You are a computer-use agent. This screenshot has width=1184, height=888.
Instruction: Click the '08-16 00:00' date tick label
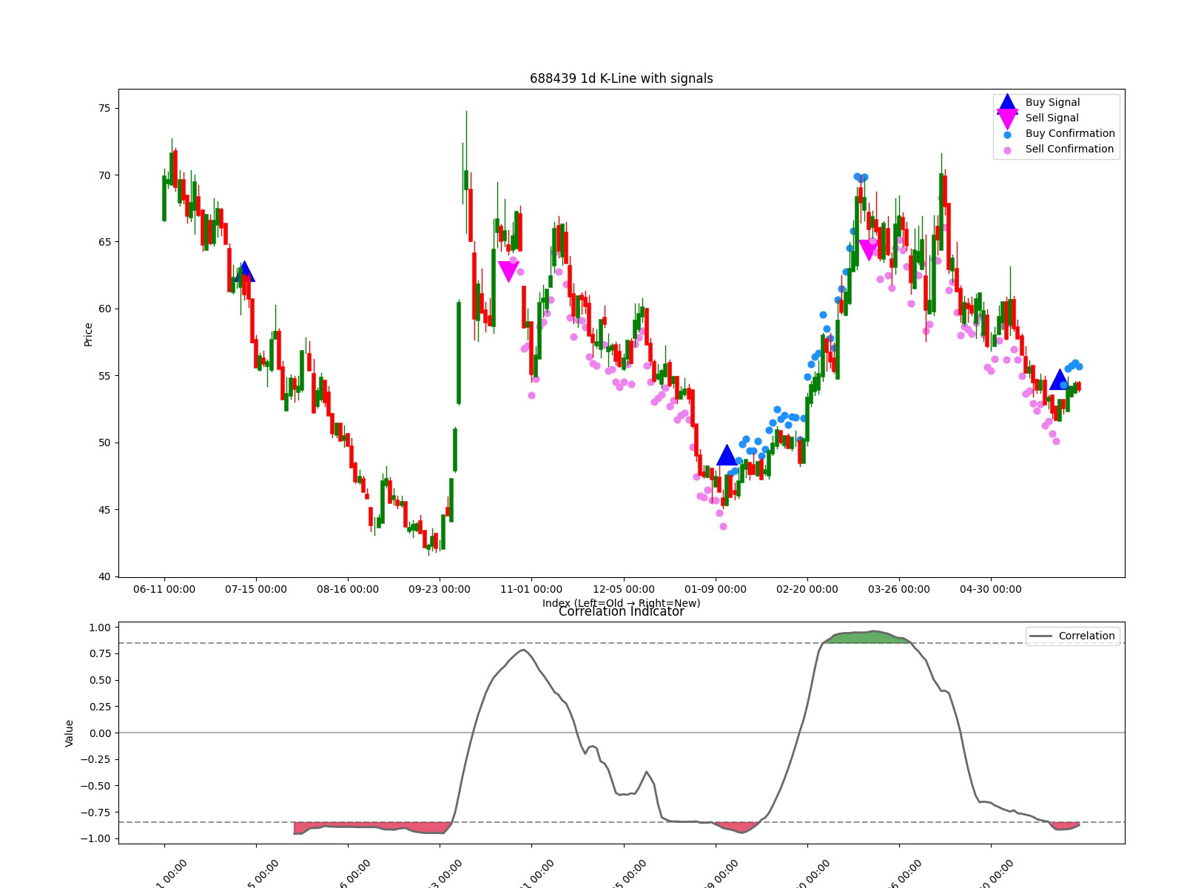point(348,589)
